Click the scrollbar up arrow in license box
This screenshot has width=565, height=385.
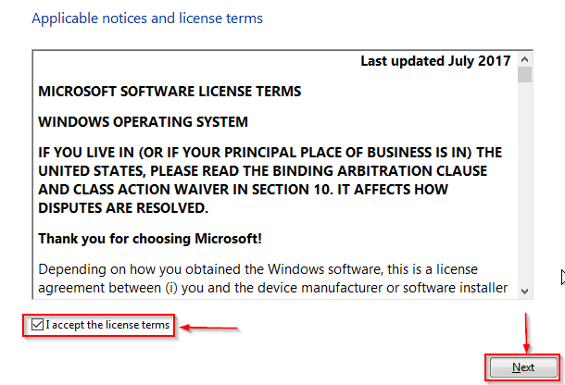(524, 59)
